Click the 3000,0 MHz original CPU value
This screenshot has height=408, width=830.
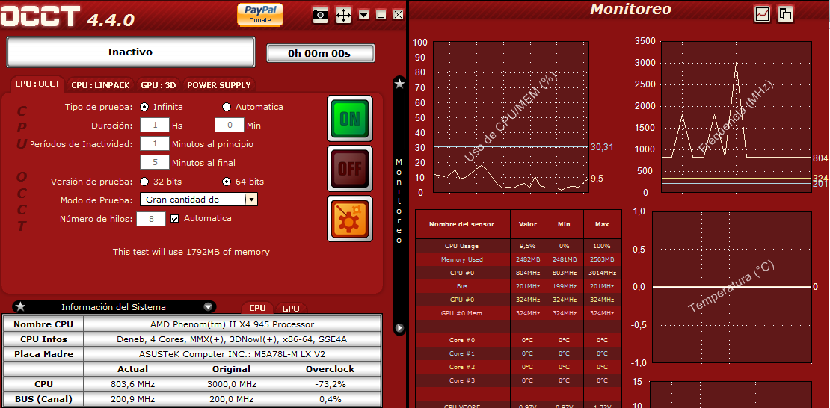click(x=231, y=384)
